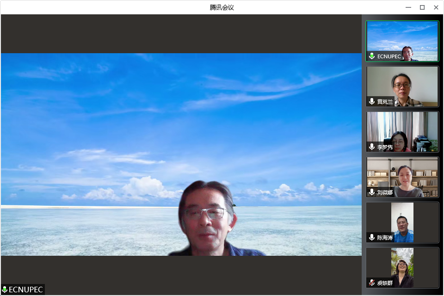The height and width of the screenshot is (296, 444).
Task: Click the microphone icon in the bottom-left speaker label
Action: tap(5, 290)
